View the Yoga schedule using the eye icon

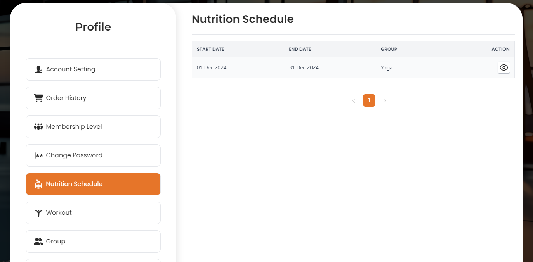[503, 67]
